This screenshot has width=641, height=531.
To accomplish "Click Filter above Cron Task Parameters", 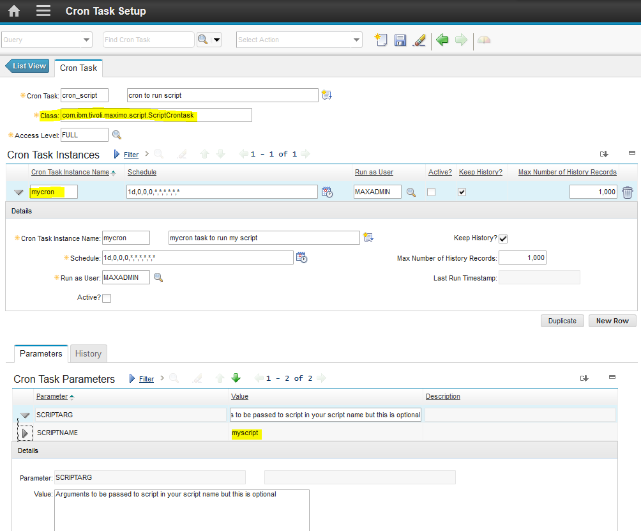I will (146, 378).
